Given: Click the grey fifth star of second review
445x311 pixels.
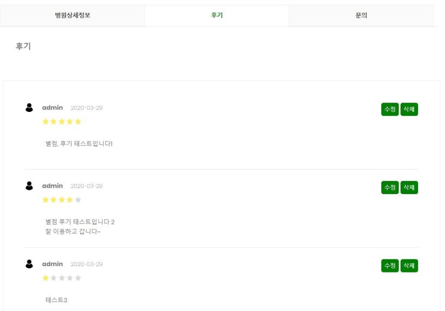Looking at the screenshot, I should click(x=78, y=200).
